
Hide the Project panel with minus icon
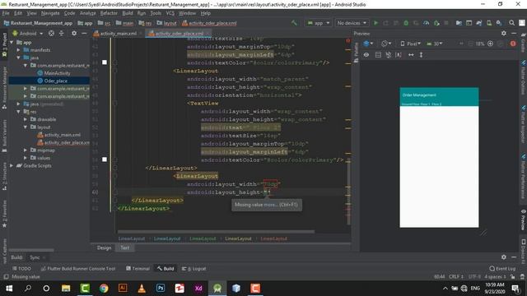click(84, 33)
